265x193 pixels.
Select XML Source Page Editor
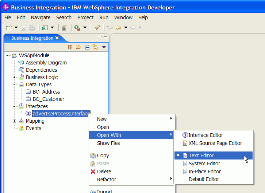(214, 143)
